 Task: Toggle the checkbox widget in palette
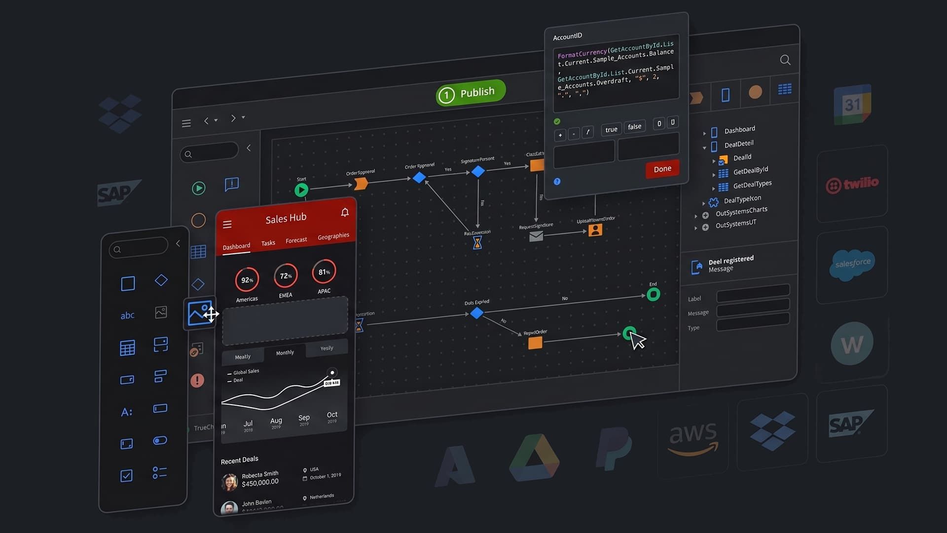pyautogui.click(x=126, y=476)
